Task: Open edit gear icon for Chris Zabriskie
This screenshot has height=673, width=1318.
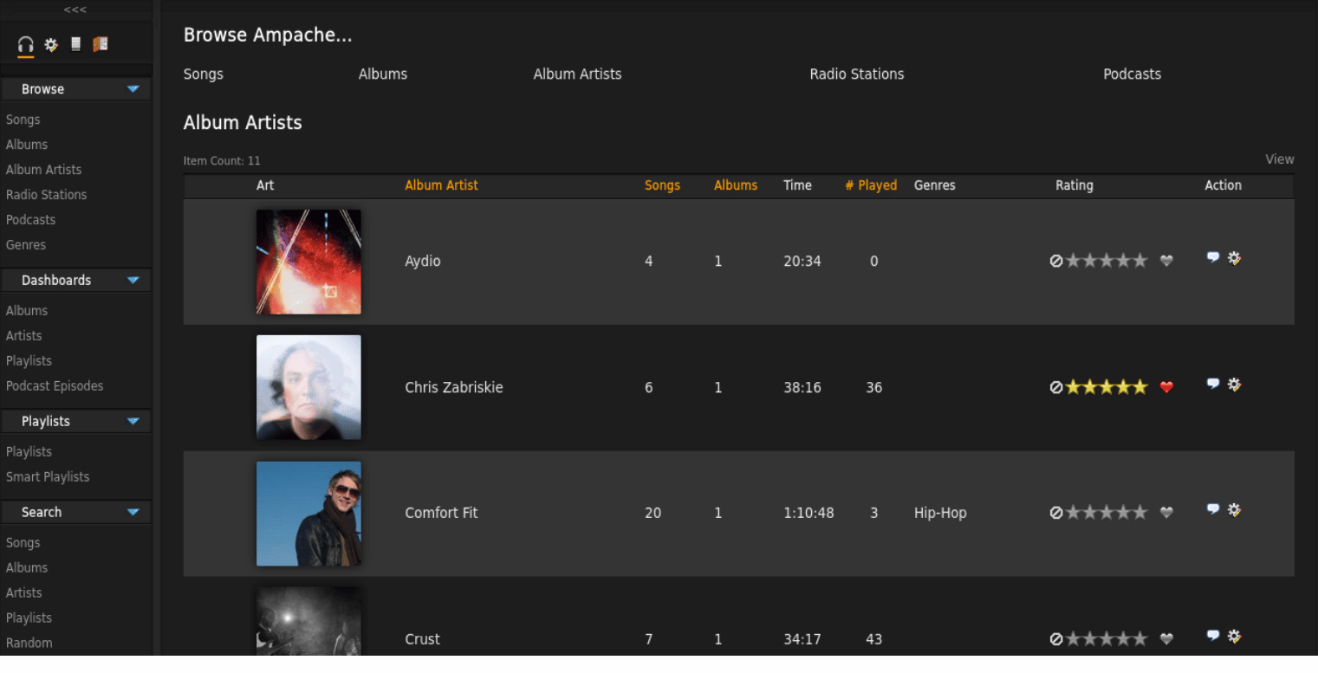Action: pyautogui.click(x=1234, y=385)
